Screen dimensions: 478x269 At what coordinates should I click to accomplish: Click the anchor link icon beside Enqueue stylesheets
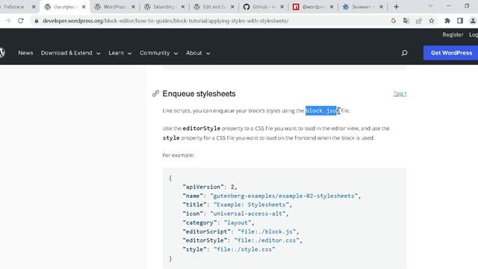click(x=155, y=93)
